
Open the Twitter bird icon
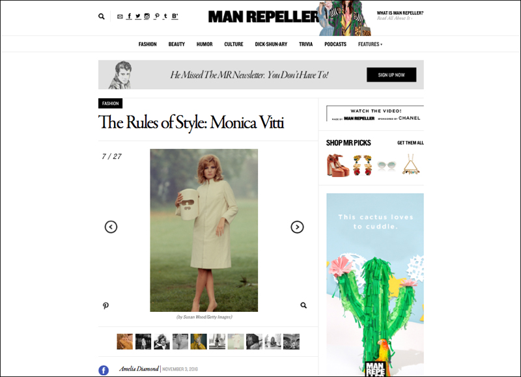pyautogui.click(x=138, y=16)
